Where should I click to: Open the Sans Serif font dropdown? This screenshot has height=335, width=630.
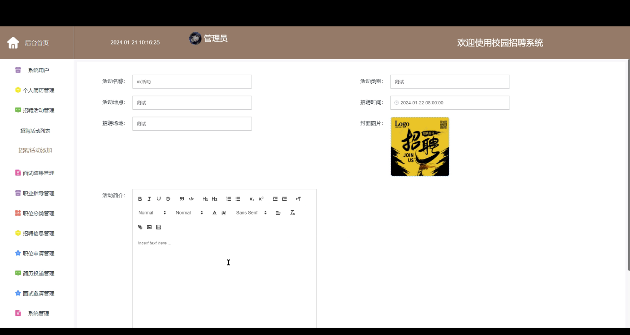tap(252, 213)
